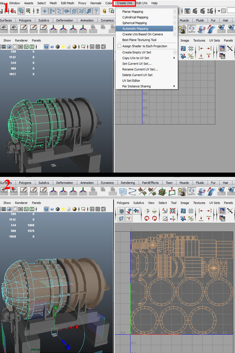Click the IPR render clapperboard icon
The height and width of the screenshot is (353, 235).
(202, 11)
